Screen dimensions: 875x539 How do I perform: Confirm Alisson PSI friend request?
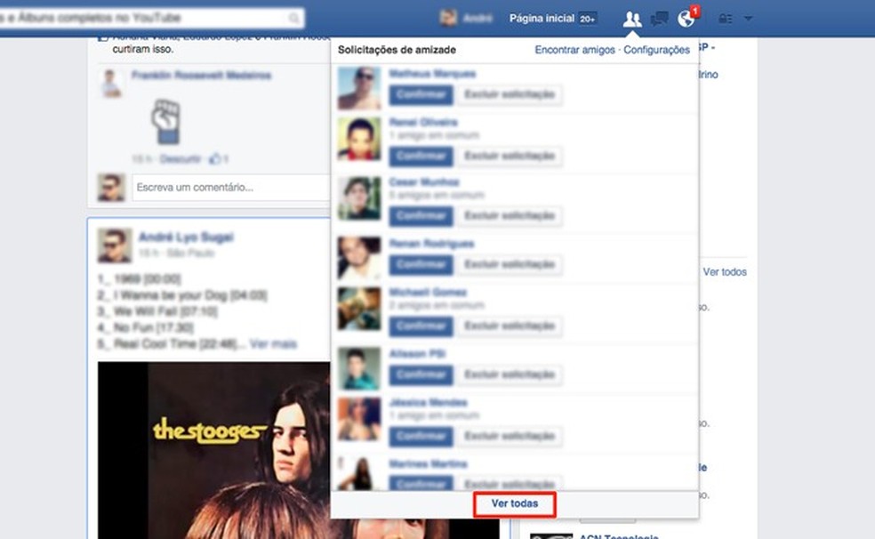pos(421,374)
